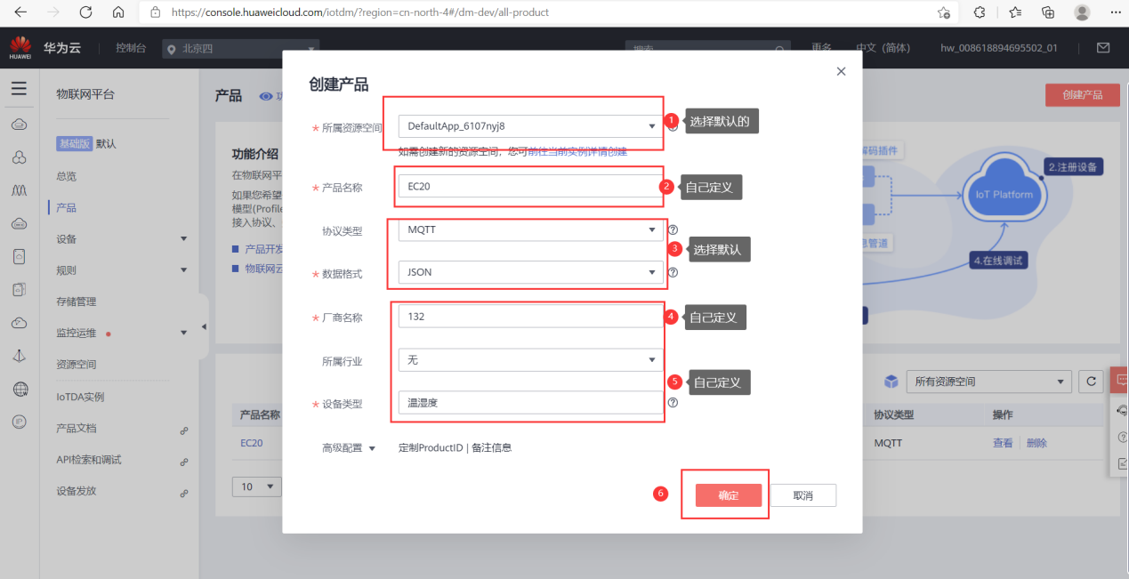This screenshot has width=1129, height=579.
Task: Collapse the sidebar with the side arrow handle
Action: click(x=204, y=326)
